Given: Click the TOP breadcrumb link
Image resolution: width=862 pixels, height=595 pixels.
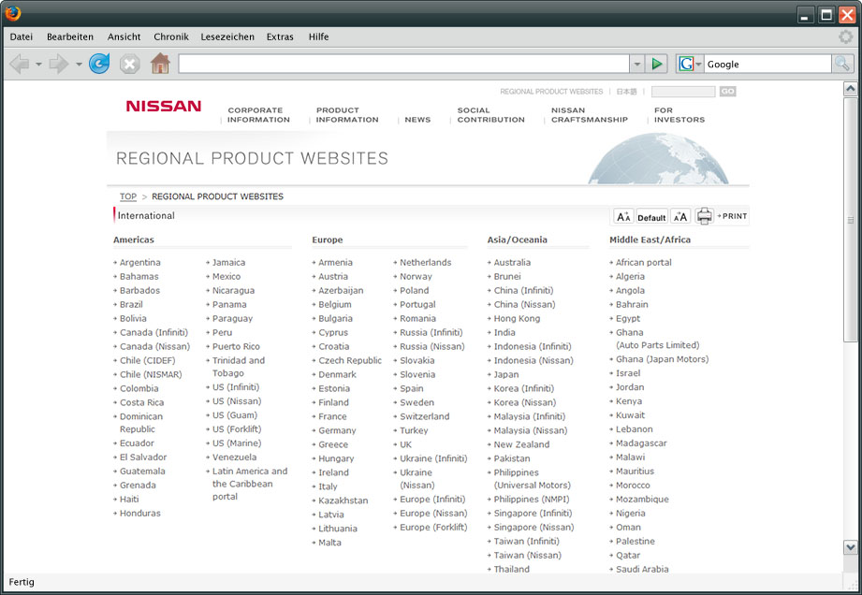Looking at the screenshot, I should click(x=128, y=196).
